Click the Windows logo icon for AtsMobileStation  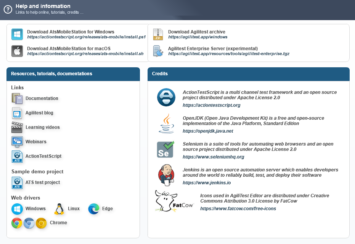point(17,34)
